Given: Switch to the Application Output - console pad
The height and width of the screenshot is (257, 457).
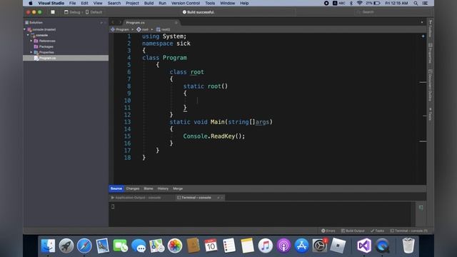Looking at the screenshot, I should [x=136, y=198].
